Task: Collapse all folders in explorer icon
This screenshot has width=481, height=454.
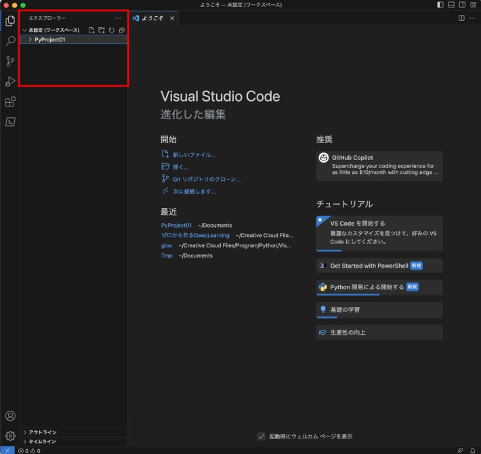Action: [122, 30]
